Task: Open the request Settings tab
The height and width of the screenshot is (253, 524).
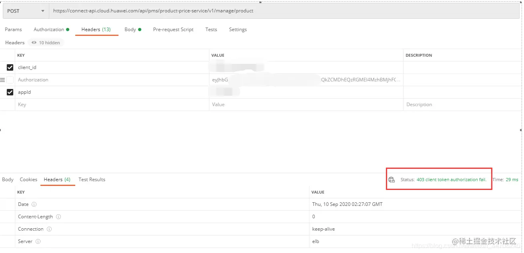Action: [238, 30]
